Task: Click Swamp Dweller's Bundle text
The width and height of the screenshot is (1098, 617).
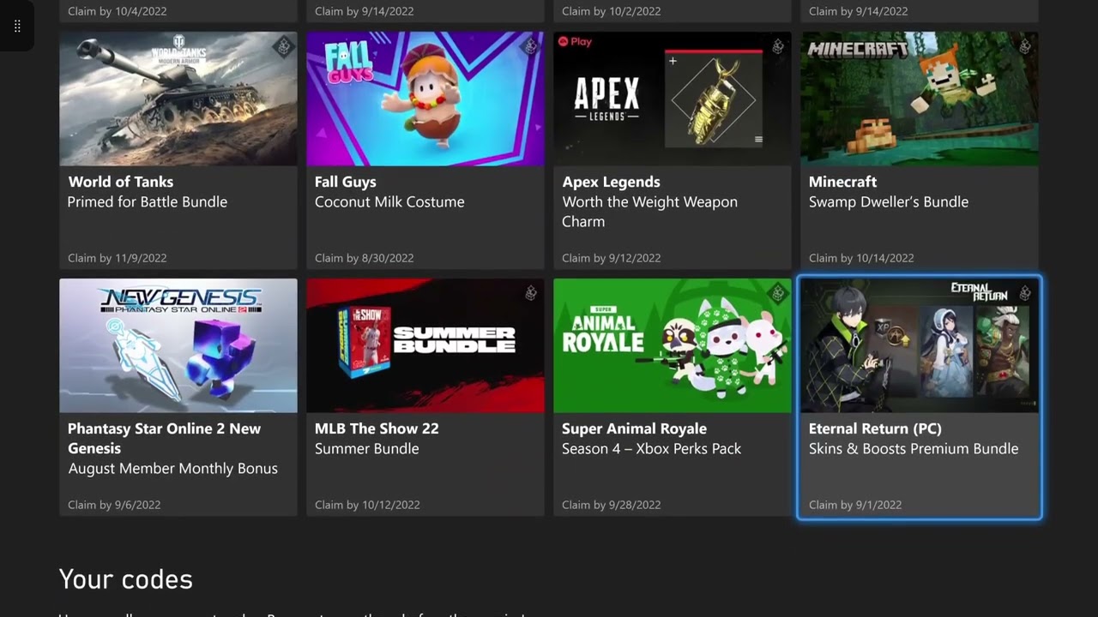Action: pos(889,202)
